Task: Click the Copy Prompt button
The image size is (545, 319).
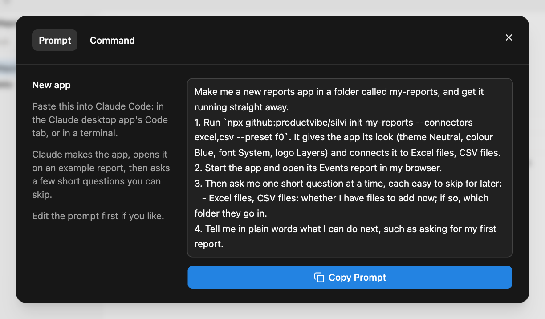Action: point(350,277)
